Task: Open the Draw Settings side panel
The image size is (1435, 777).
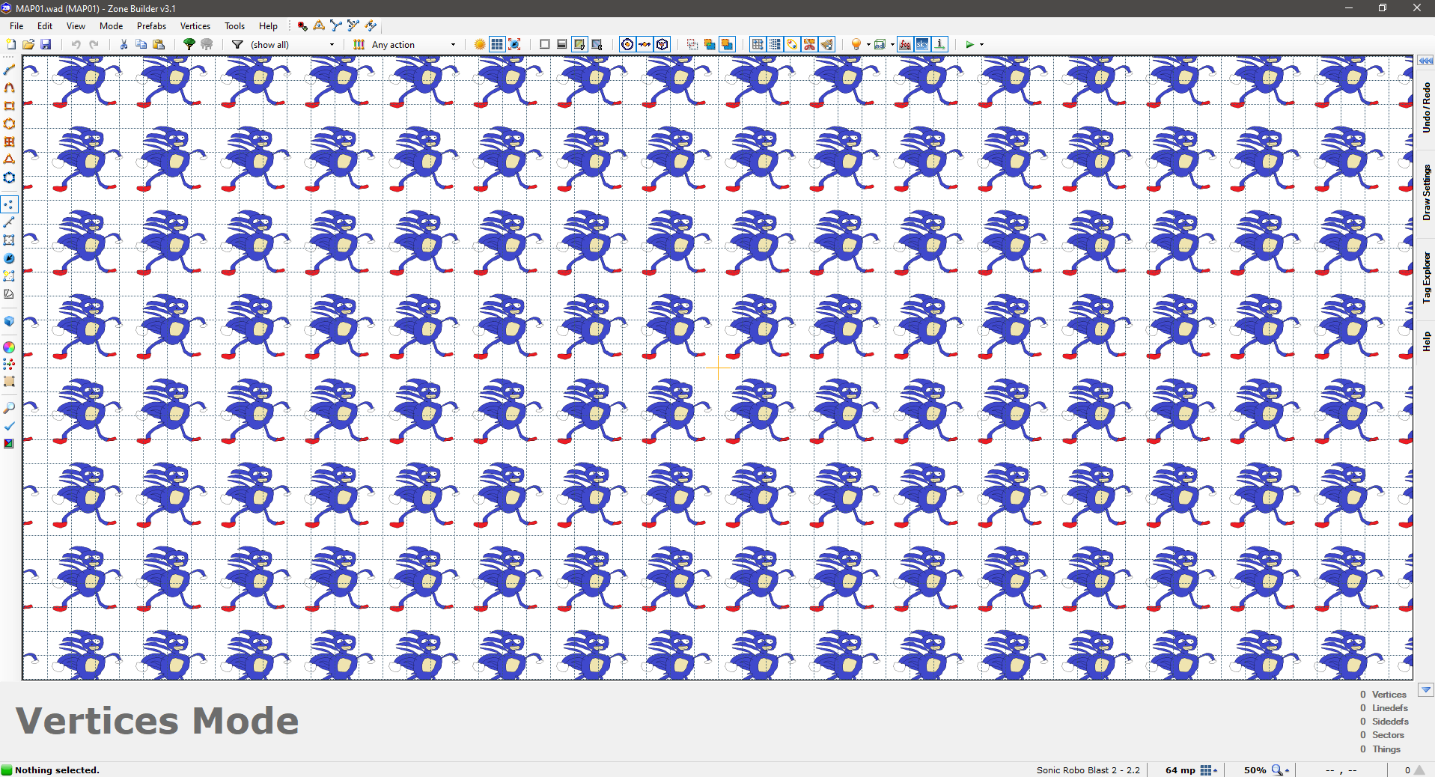Action: [x=1426, y=192]
